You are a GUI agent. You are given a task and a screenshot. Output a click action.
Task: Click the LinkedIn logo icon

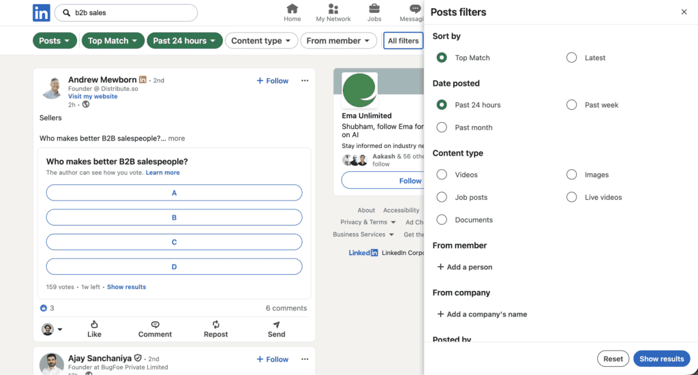pyautogui.click(x=41, y=12)
